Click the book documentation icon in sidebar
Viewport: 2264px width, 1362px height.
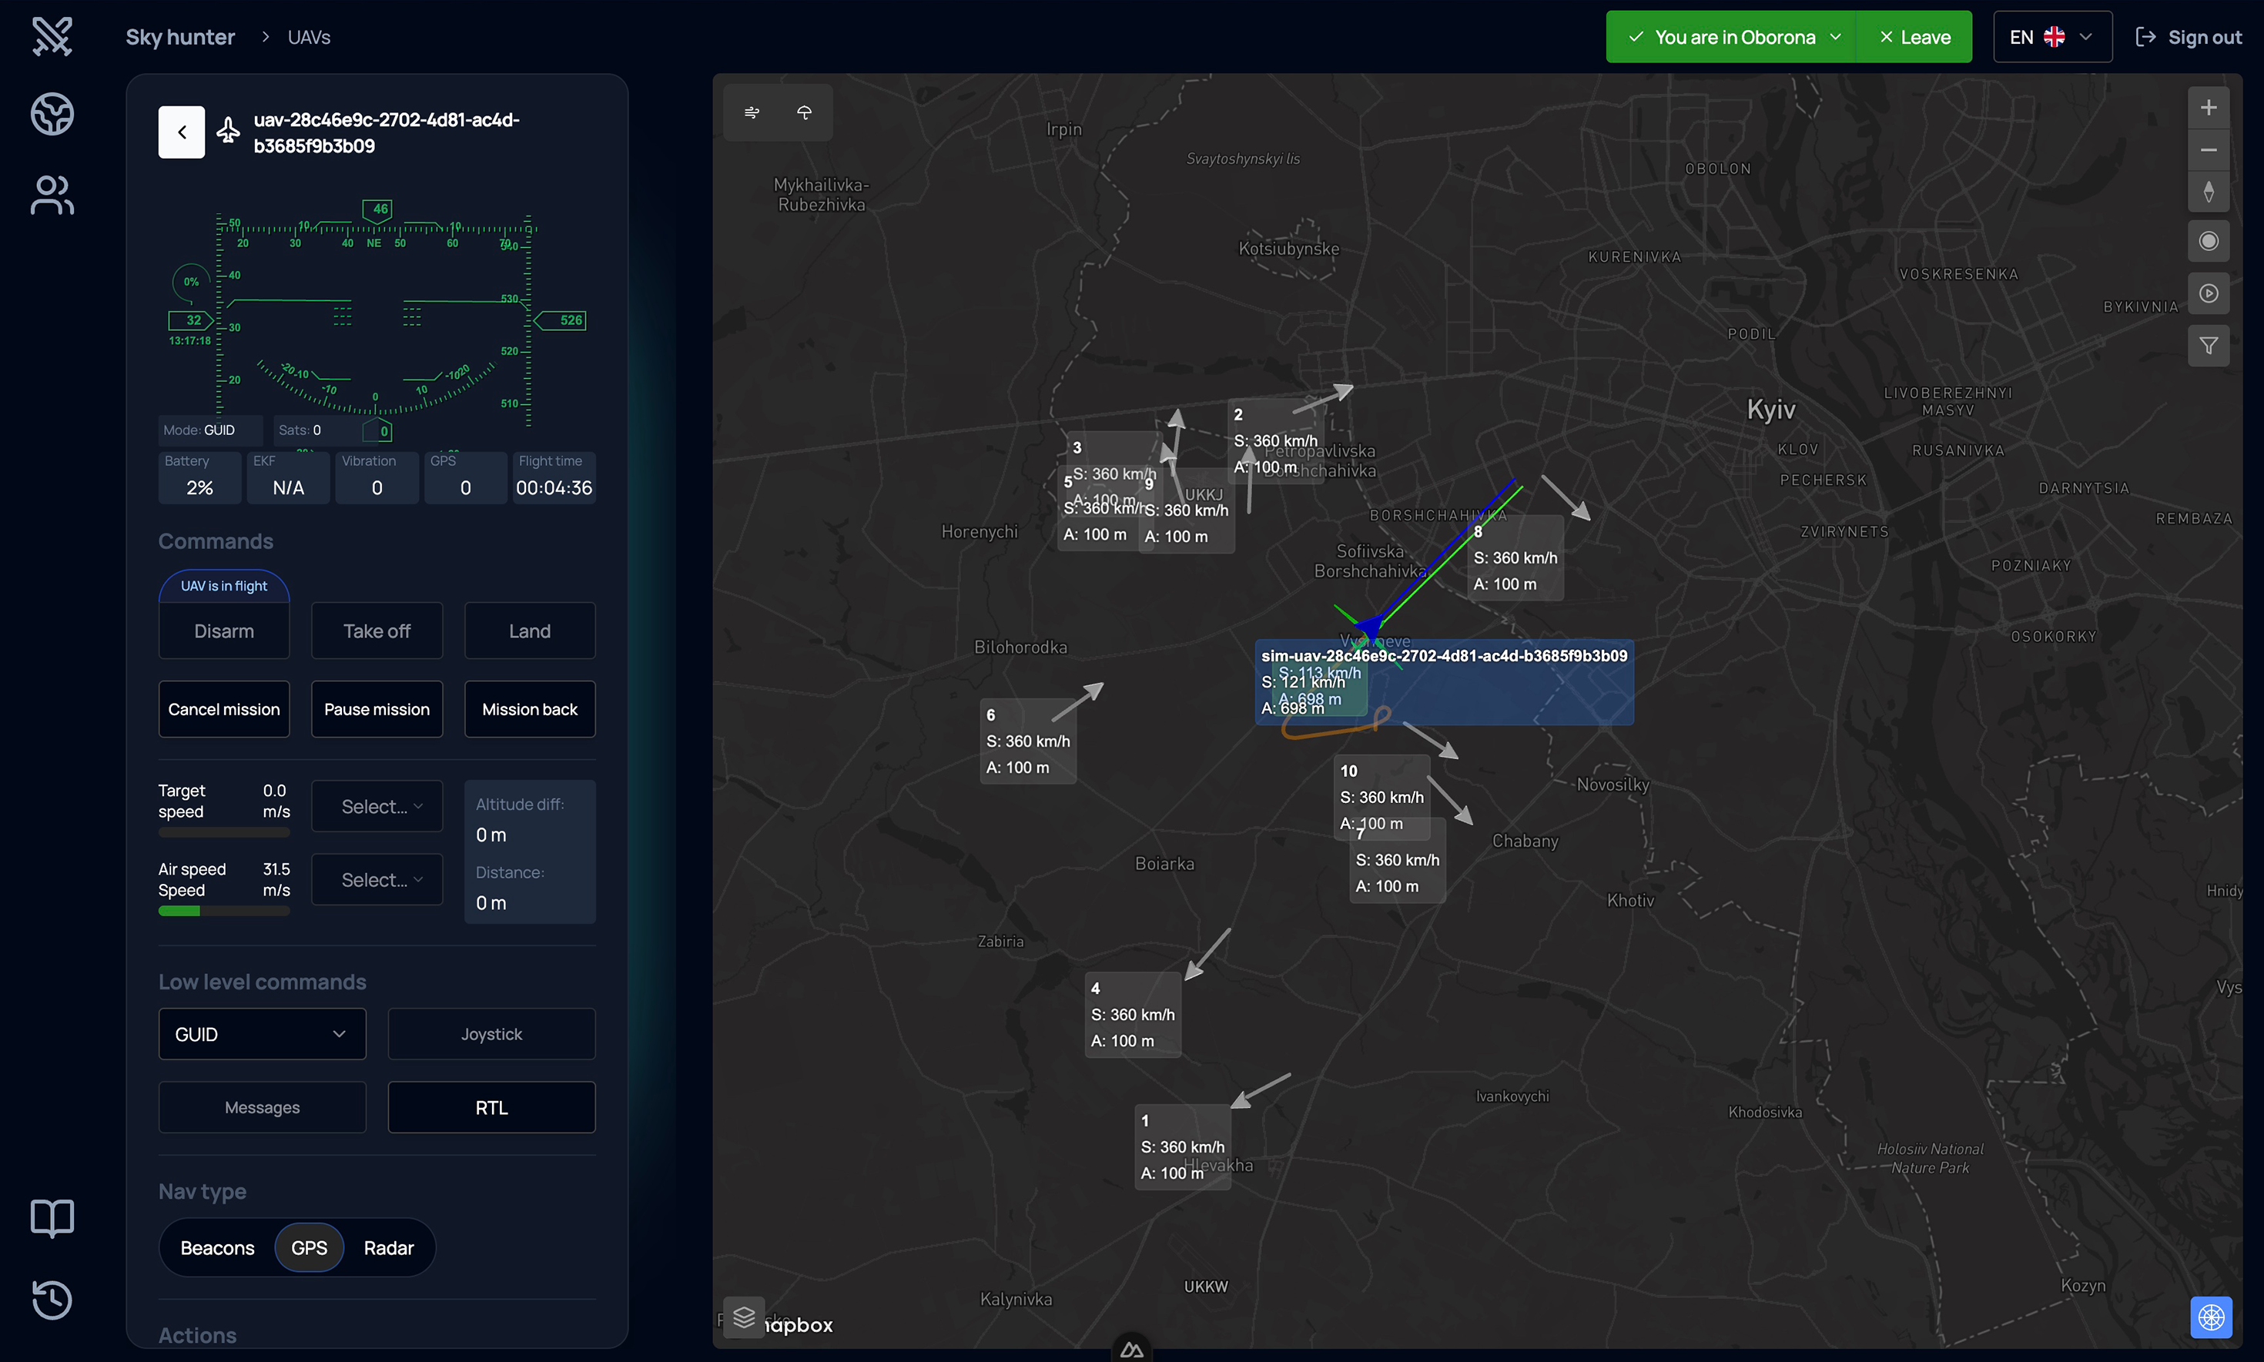tap(52, 1218)
